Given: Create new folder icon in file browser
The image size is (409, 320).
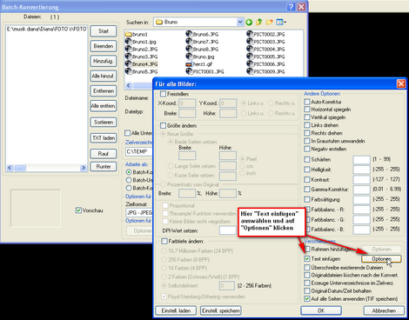Looking at the screenshot, I should coord(270,22).
